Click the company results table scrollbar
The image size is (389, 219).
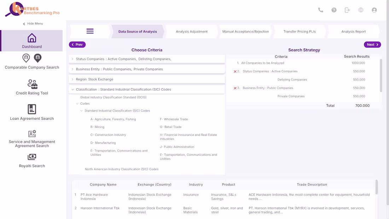coord(376,187)
